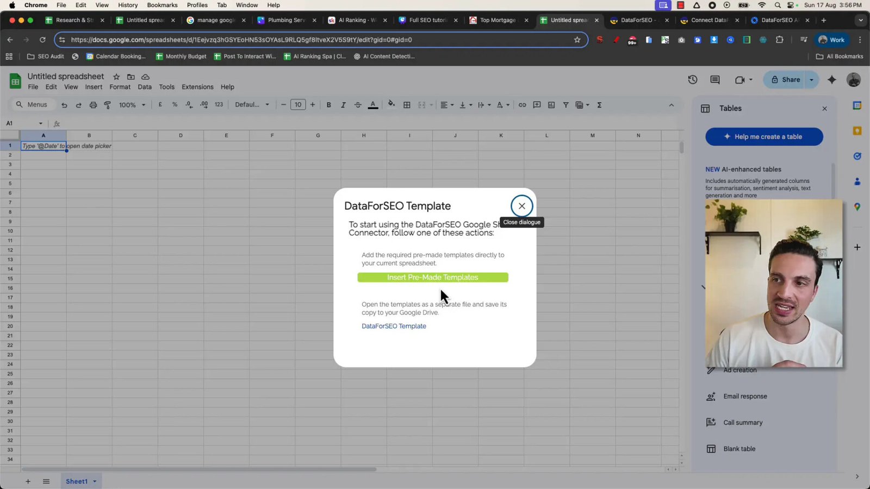Open the SEO Audit bookmark folder
870x489 pixels.
click(x=45, y=57)
